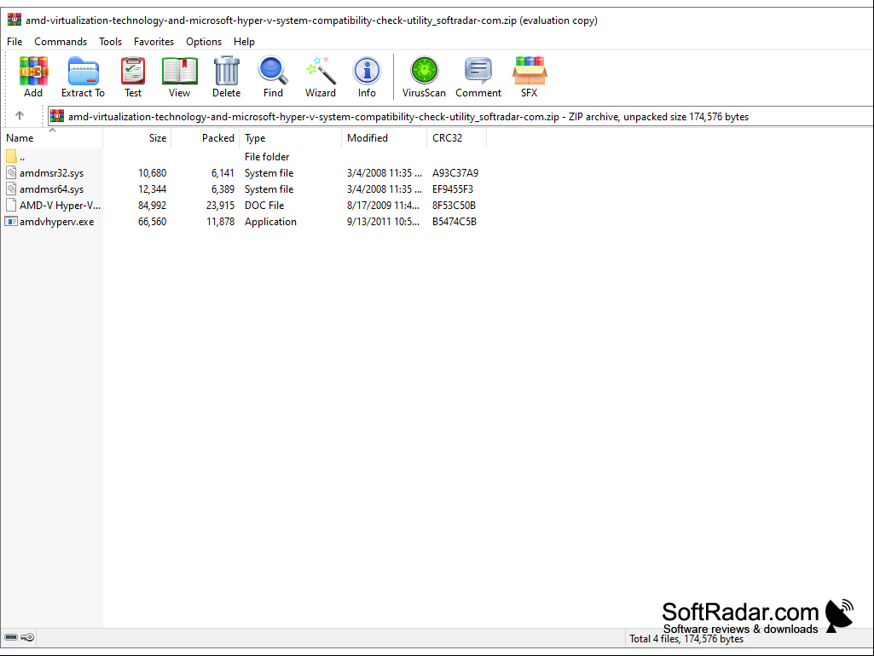Viewport: 874px width, 656px height.
Task: Open the Help menu
Action: [x=244, y=42]
